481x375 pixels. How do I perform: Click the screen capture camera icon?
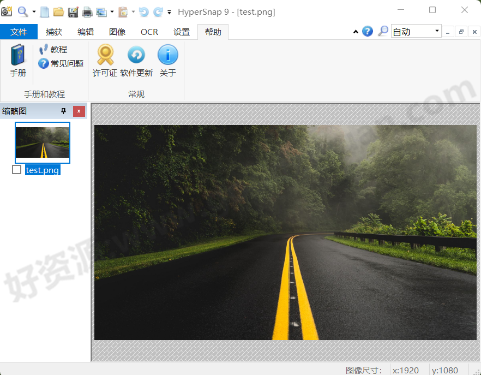point(7,11)
